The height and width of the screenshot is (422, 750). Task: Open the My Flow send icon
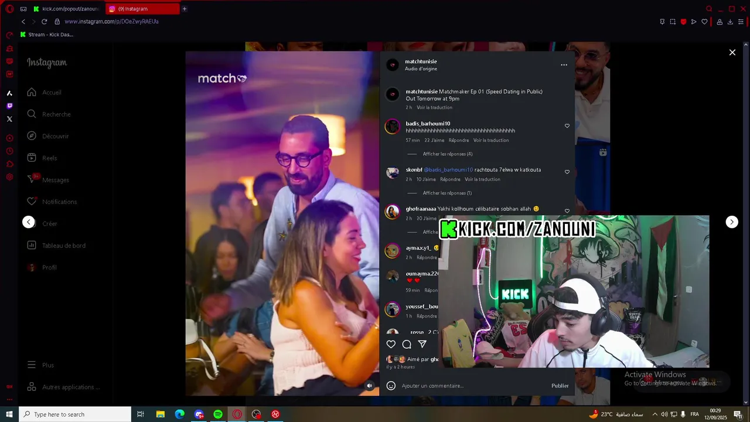(694, 22)
